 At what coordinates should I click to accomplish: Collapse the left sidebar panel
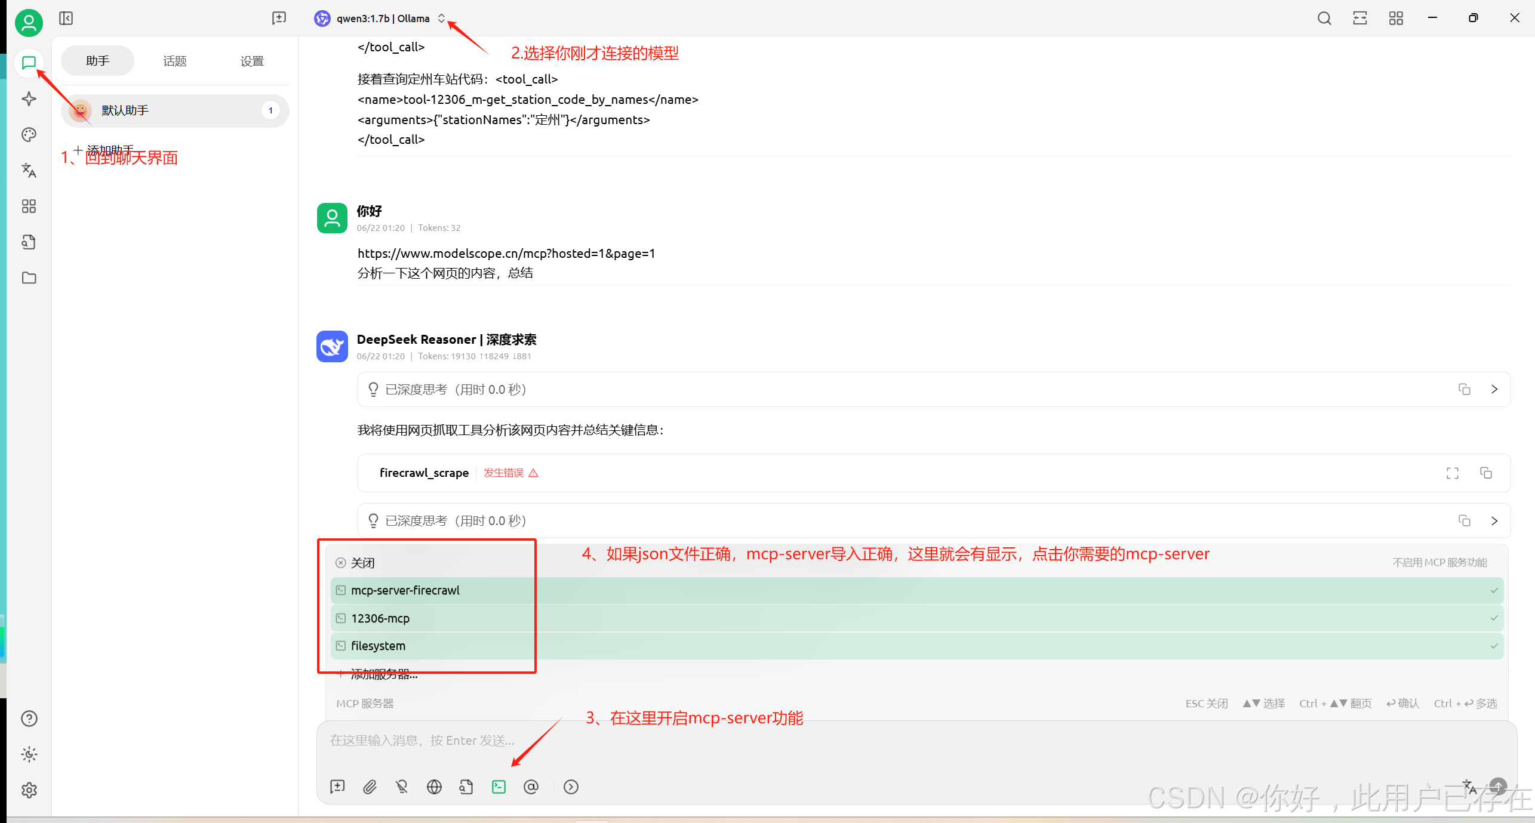(x=66, y=19)
